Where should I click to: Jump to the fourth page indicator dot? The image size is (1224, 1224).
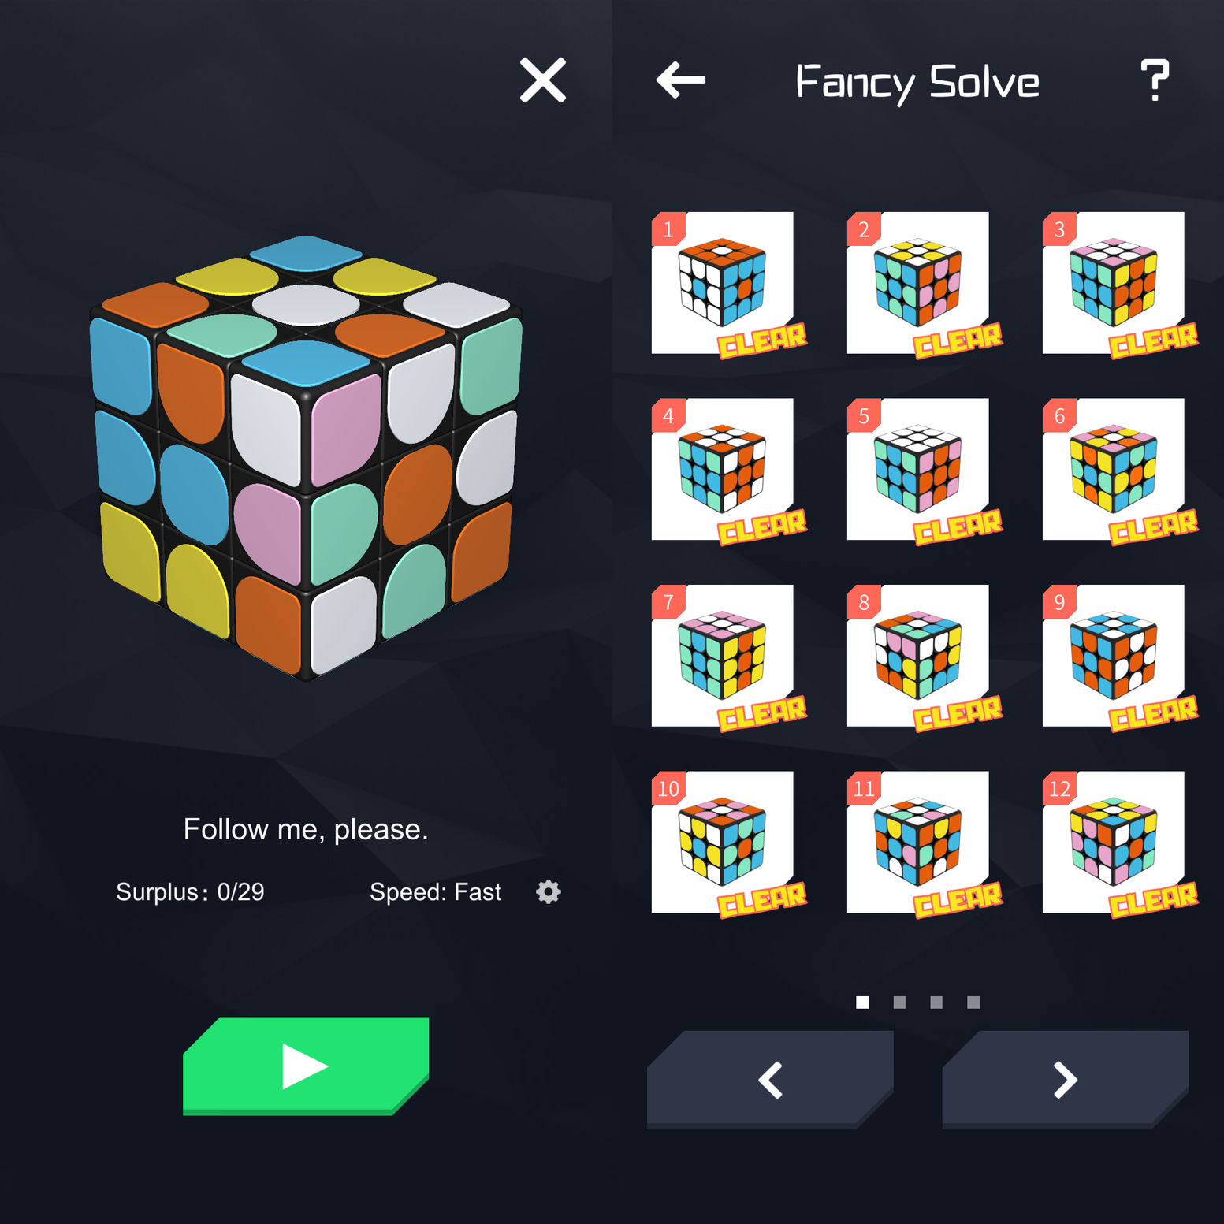[973, 1003]
